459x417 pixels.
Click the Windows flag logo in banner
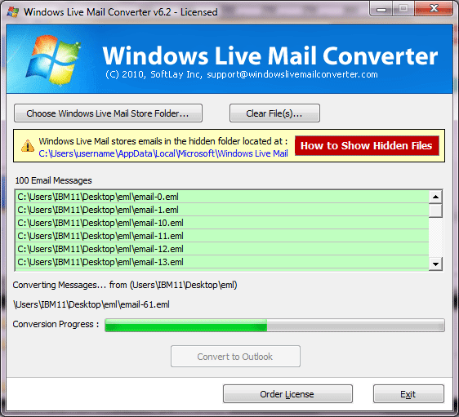(53, 60)
